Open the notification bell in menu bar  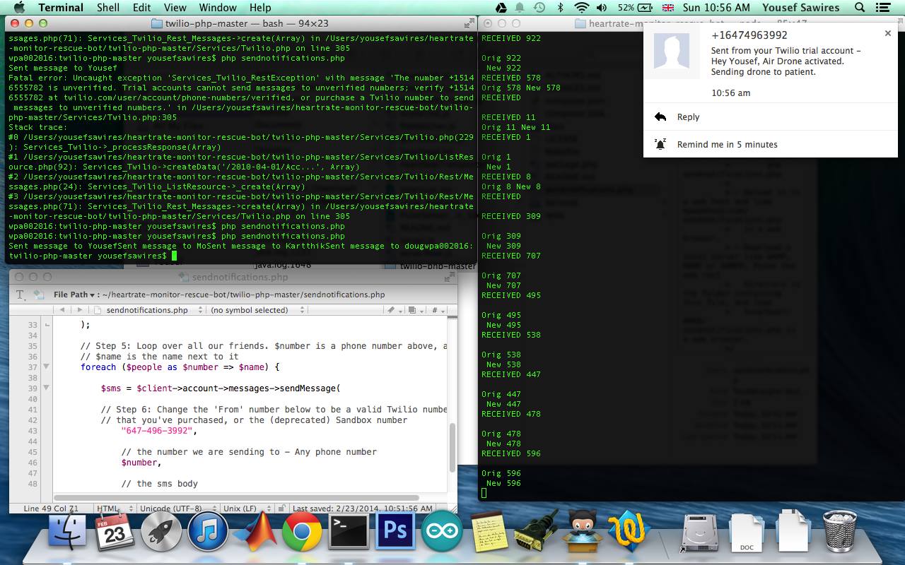coord(520,8)
